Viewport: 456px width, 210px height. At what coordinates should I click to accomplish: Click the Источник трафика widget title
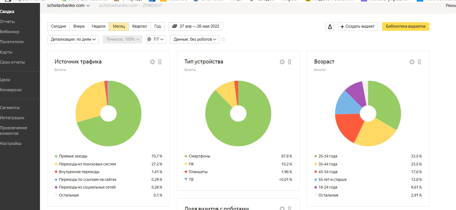(78, 62)
